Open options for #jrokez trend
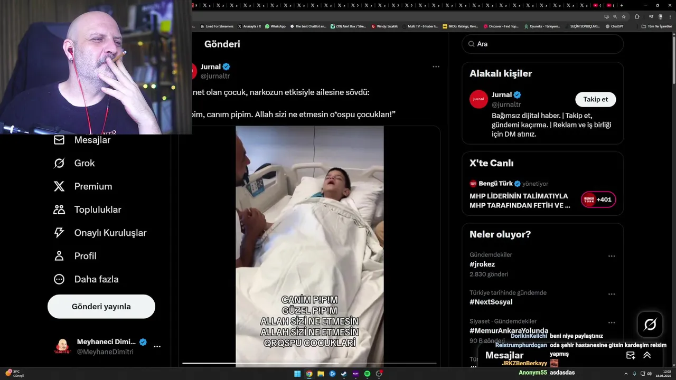The width and height of the screenshot is (676, 380). tap(612, 256)
